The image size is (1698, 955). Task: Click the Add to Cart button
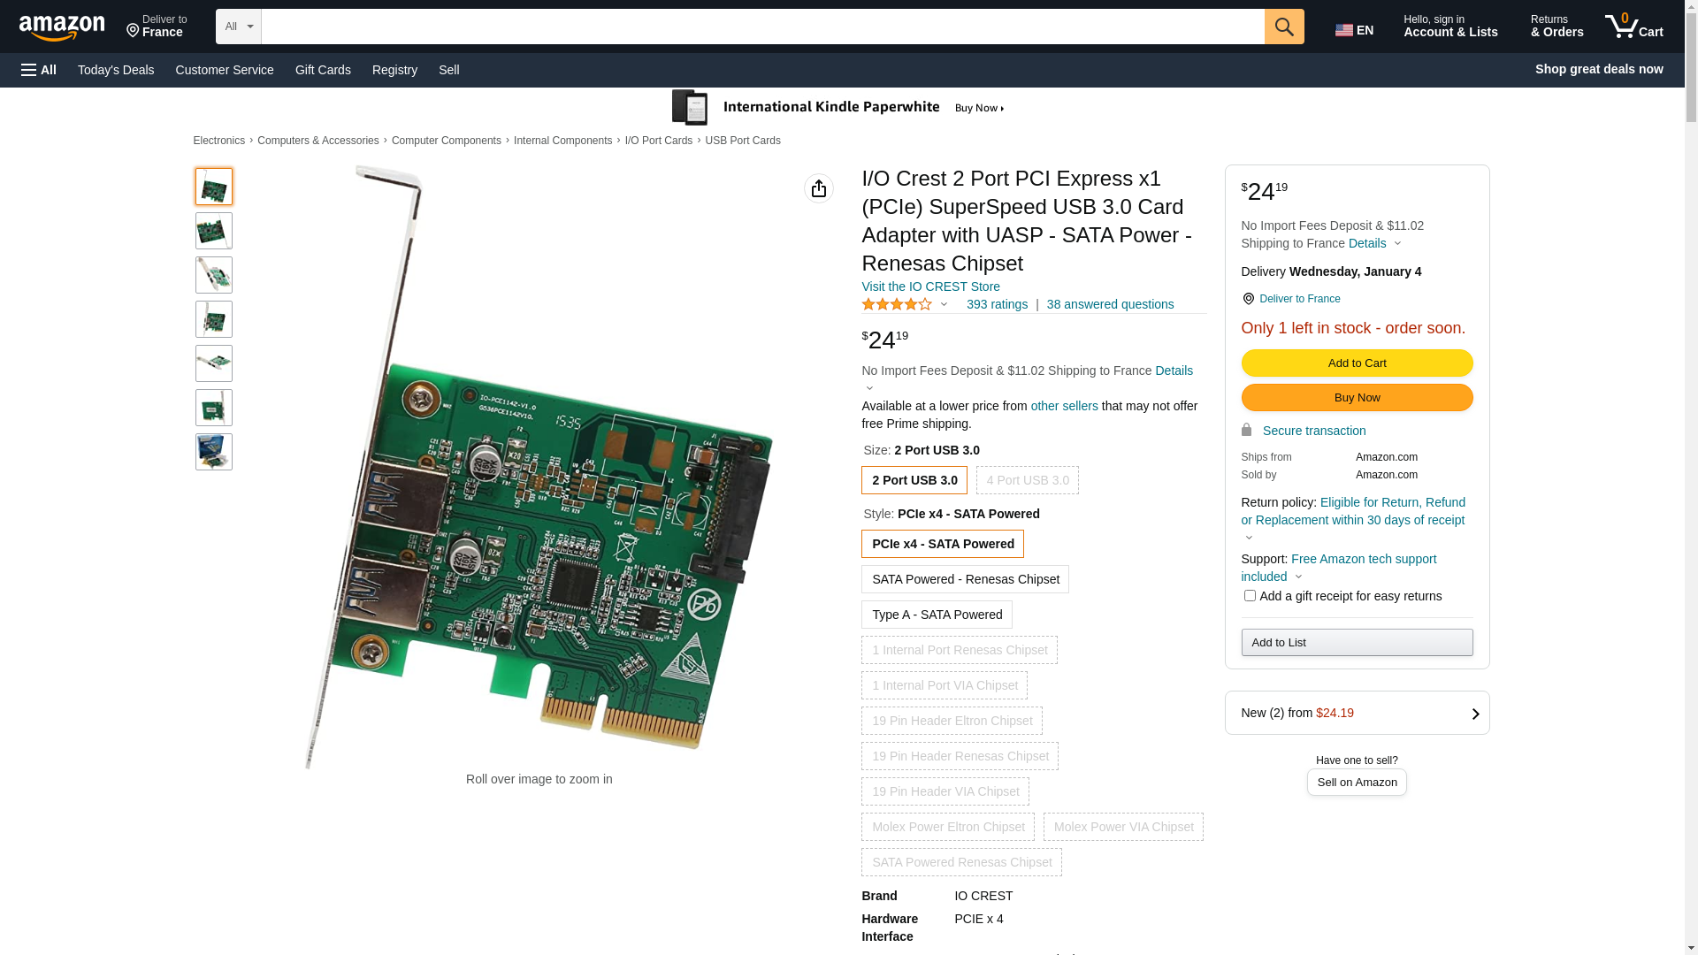click(x=1356, y=363)
